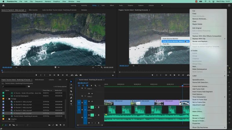
Task: Select the Track Select Forward tool
Action: pyautogui.click(x=71, y=85)
